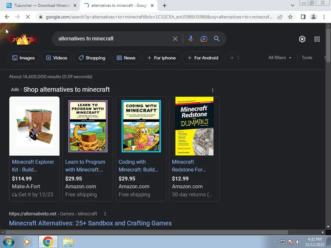The height and width of the screenshot is (248, 331).
Task: Filter results by Shopping
Action: point(92,58)
